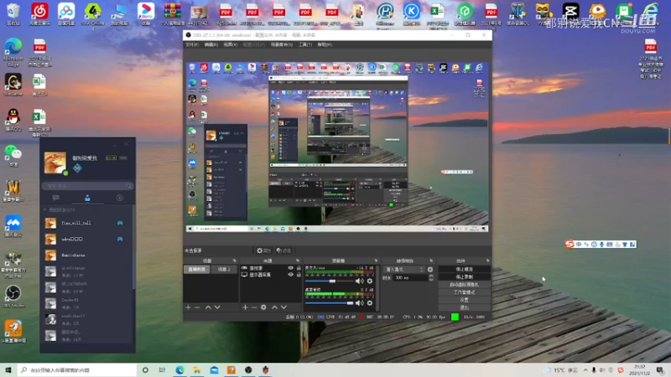671x377 pixels.
Task: Click desktop audio volume slider handle
Action: click(350, 303)
